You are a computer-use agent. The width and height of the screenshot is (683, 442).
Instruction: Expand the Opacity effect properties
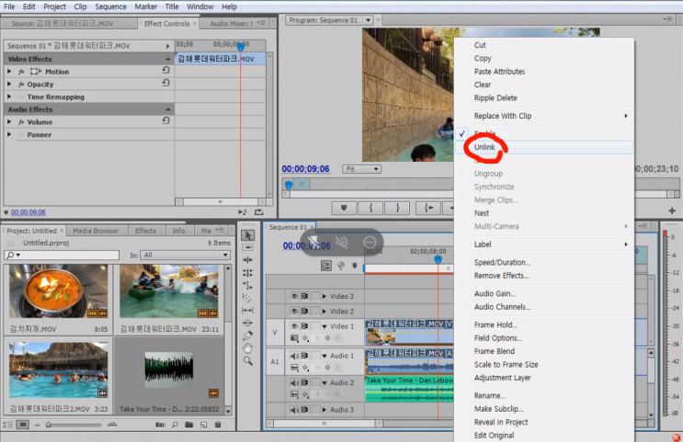[x=9, y=84]
